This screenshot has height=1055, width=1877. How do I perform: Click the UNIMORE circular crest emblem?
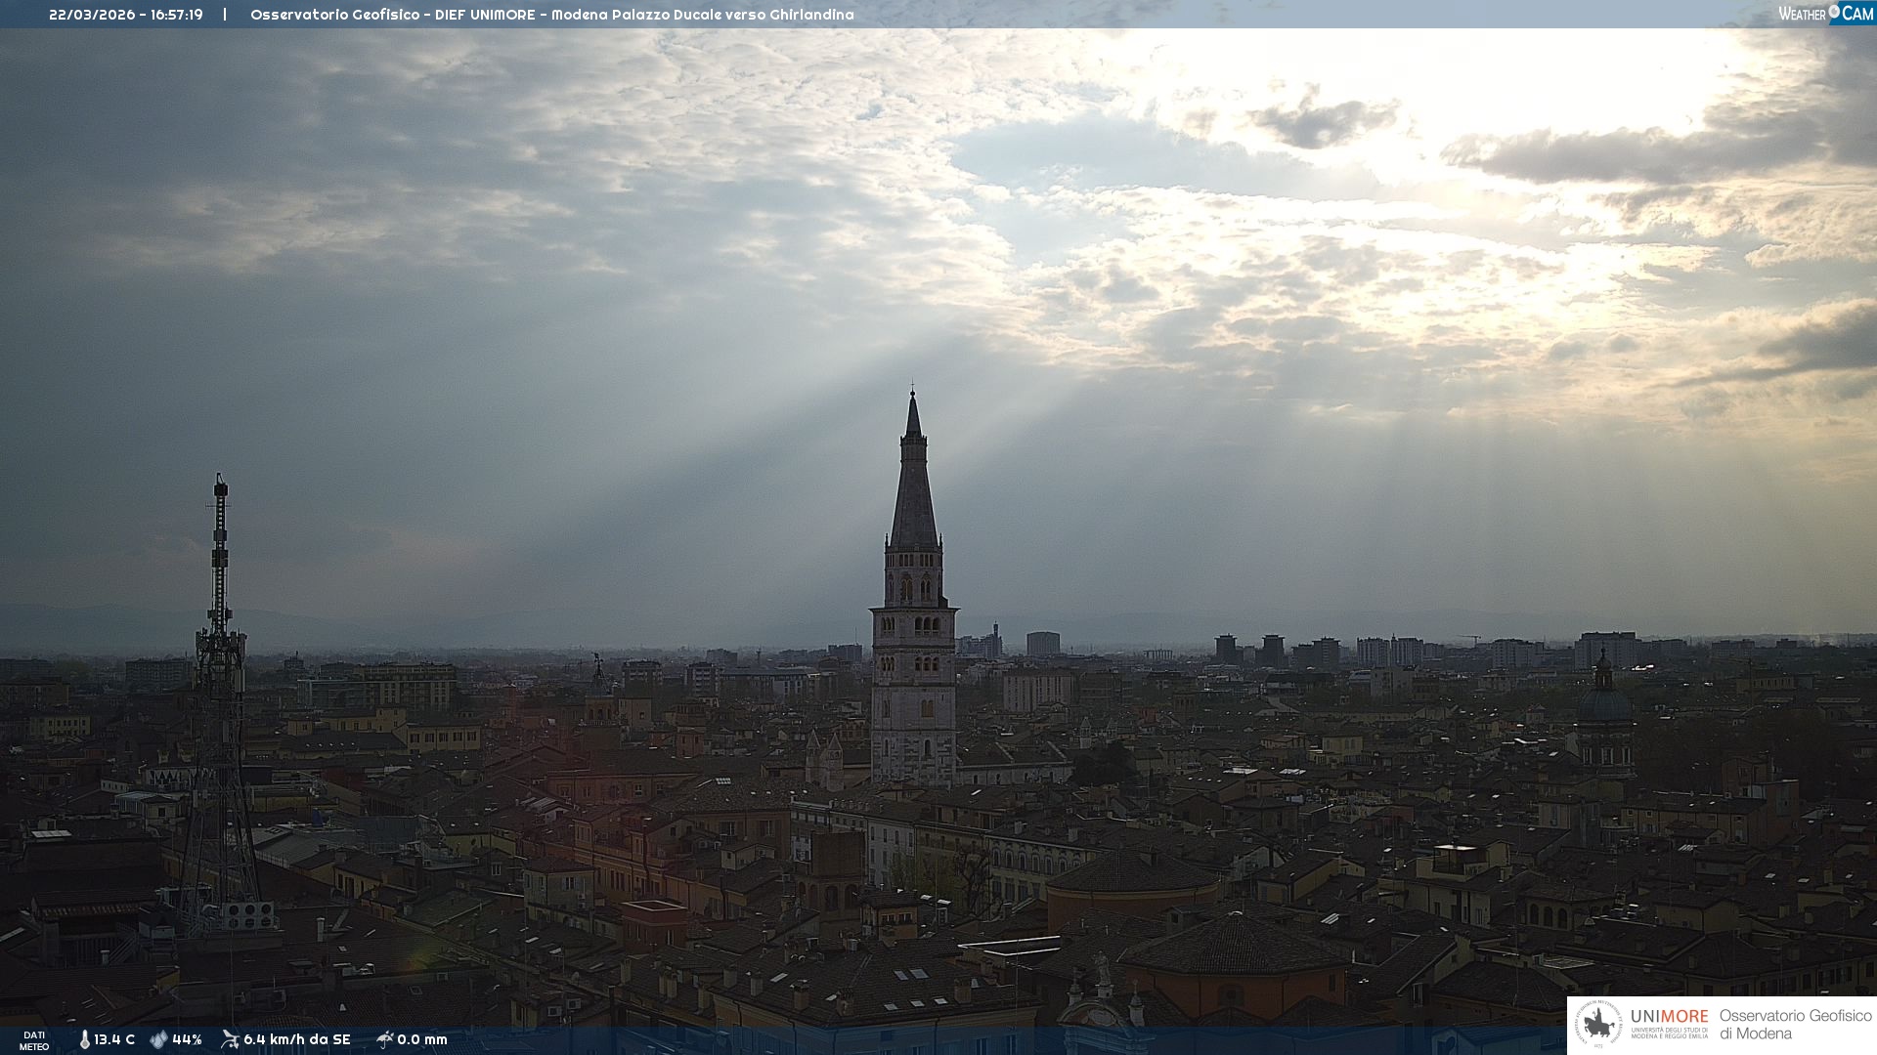pyautogui.click(x=1598, y=1025)
